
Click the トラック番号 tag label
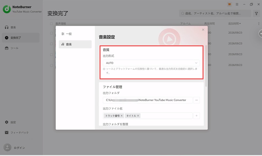pos(112,116)
